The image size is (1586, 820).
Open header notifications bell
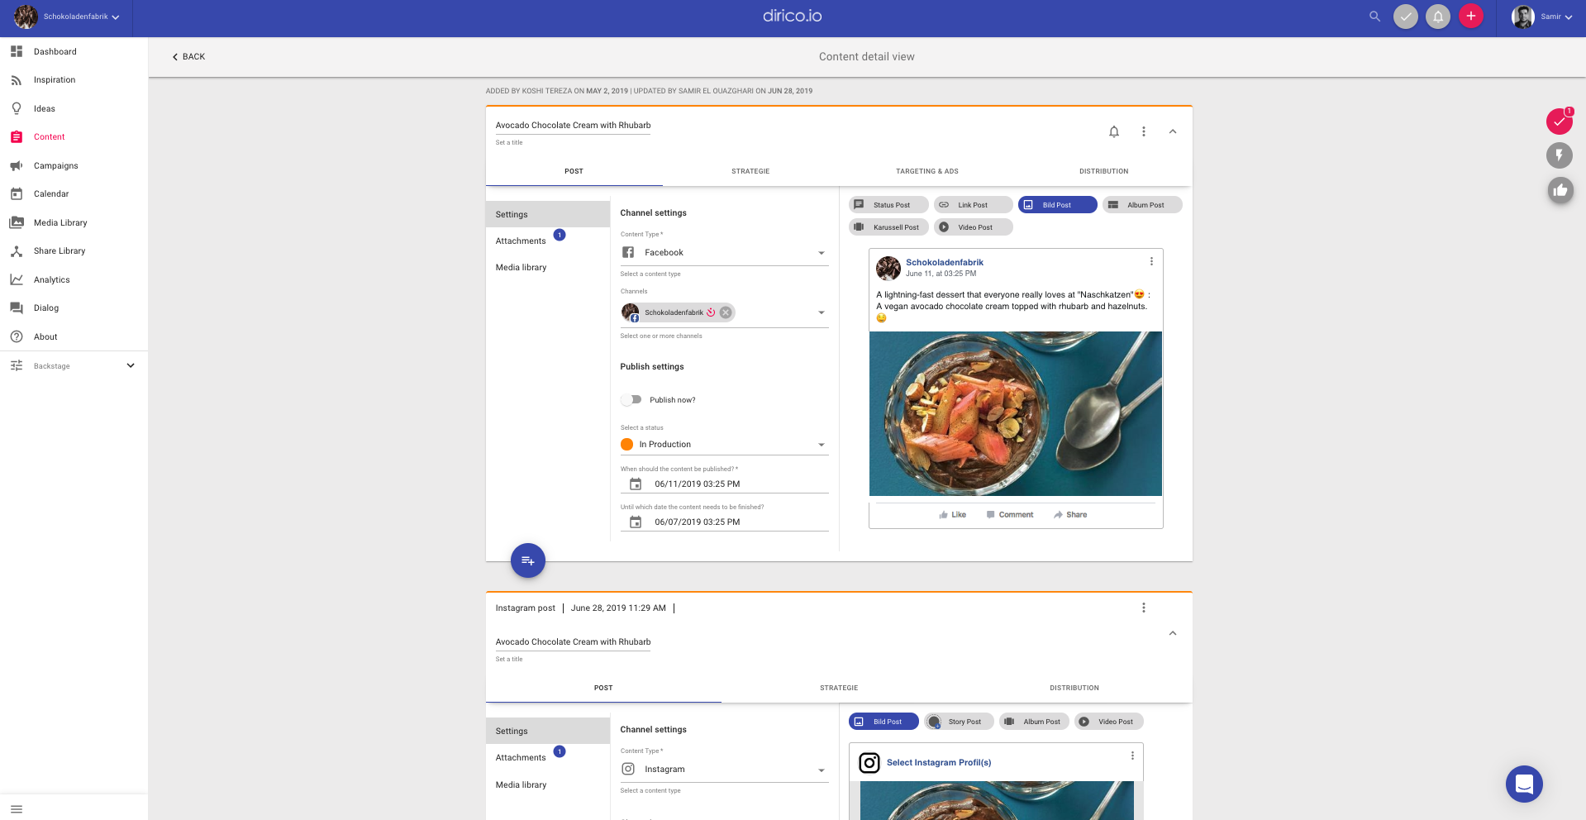1438,17
